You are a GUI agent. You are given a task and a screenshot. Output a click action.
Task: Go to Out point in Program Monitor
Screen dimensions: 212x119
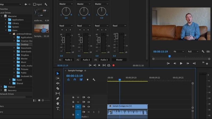point(194,63)
